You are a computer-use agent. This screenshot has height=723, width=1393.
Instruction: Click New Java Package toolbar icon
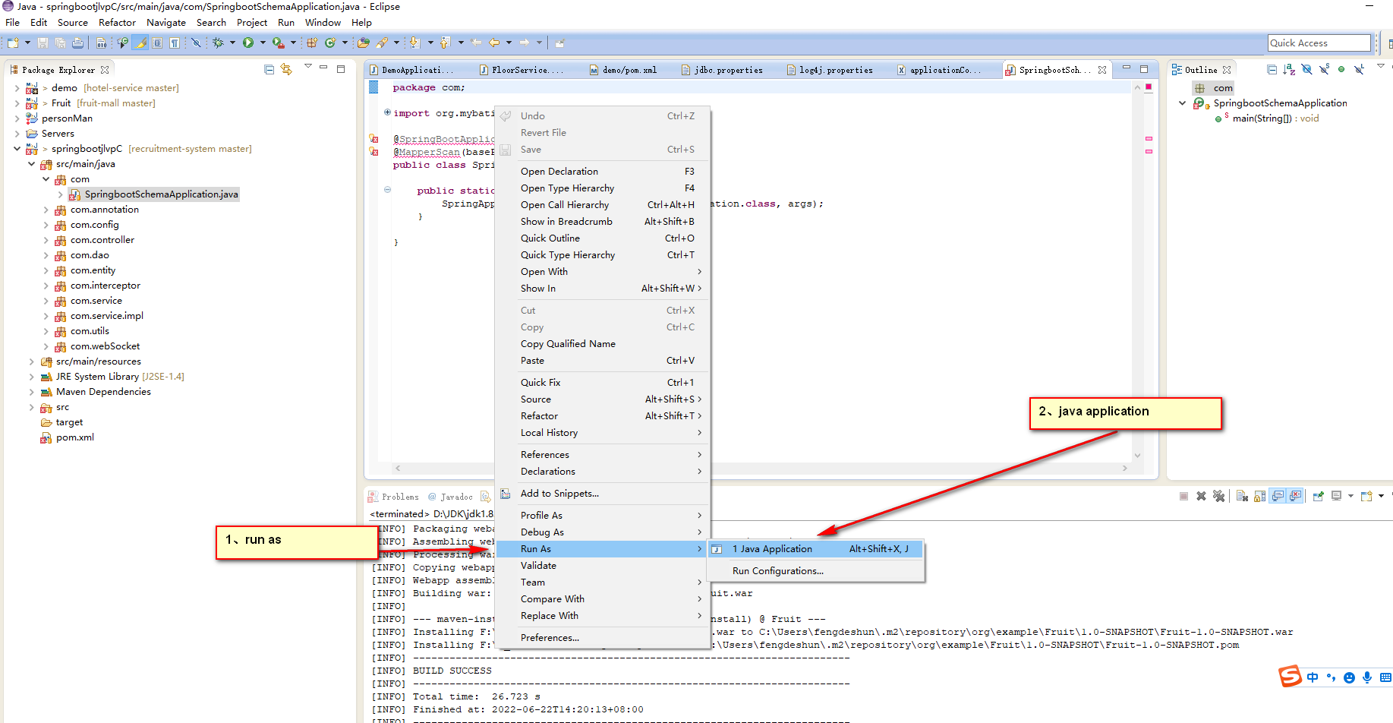311,43
